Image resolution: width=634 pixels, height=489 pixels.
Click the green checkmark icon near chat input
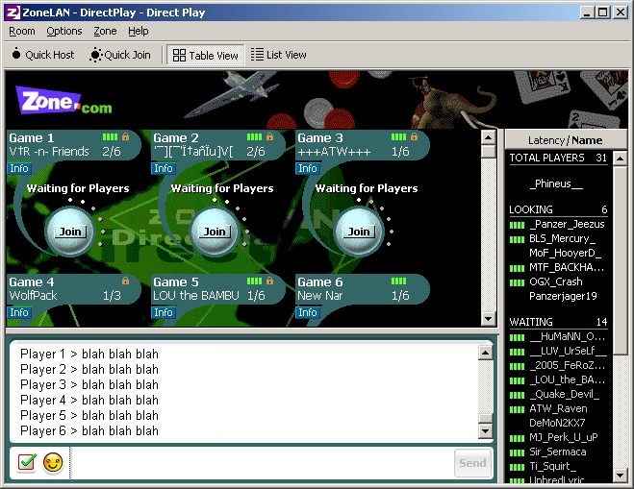(27, 462)
